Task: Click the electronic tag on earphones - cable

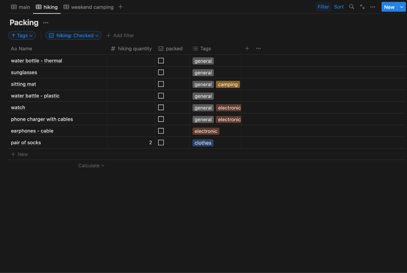Action: (x=206, y=131)
